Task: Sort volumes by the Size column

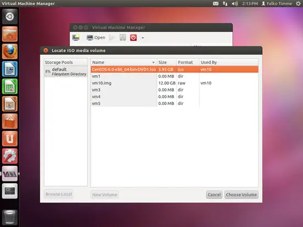Action: 166,62
